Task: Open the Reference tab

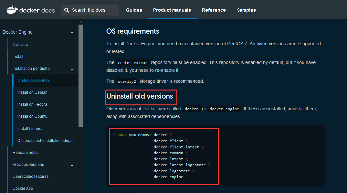Action: [214, 10]
